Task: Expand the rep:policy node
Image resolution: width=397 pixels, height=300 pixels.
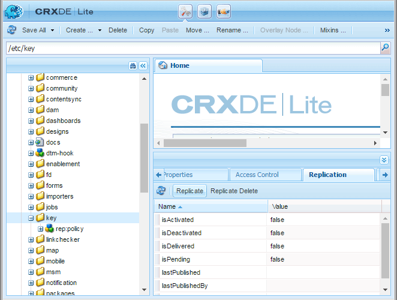Action: pos(41,229)
